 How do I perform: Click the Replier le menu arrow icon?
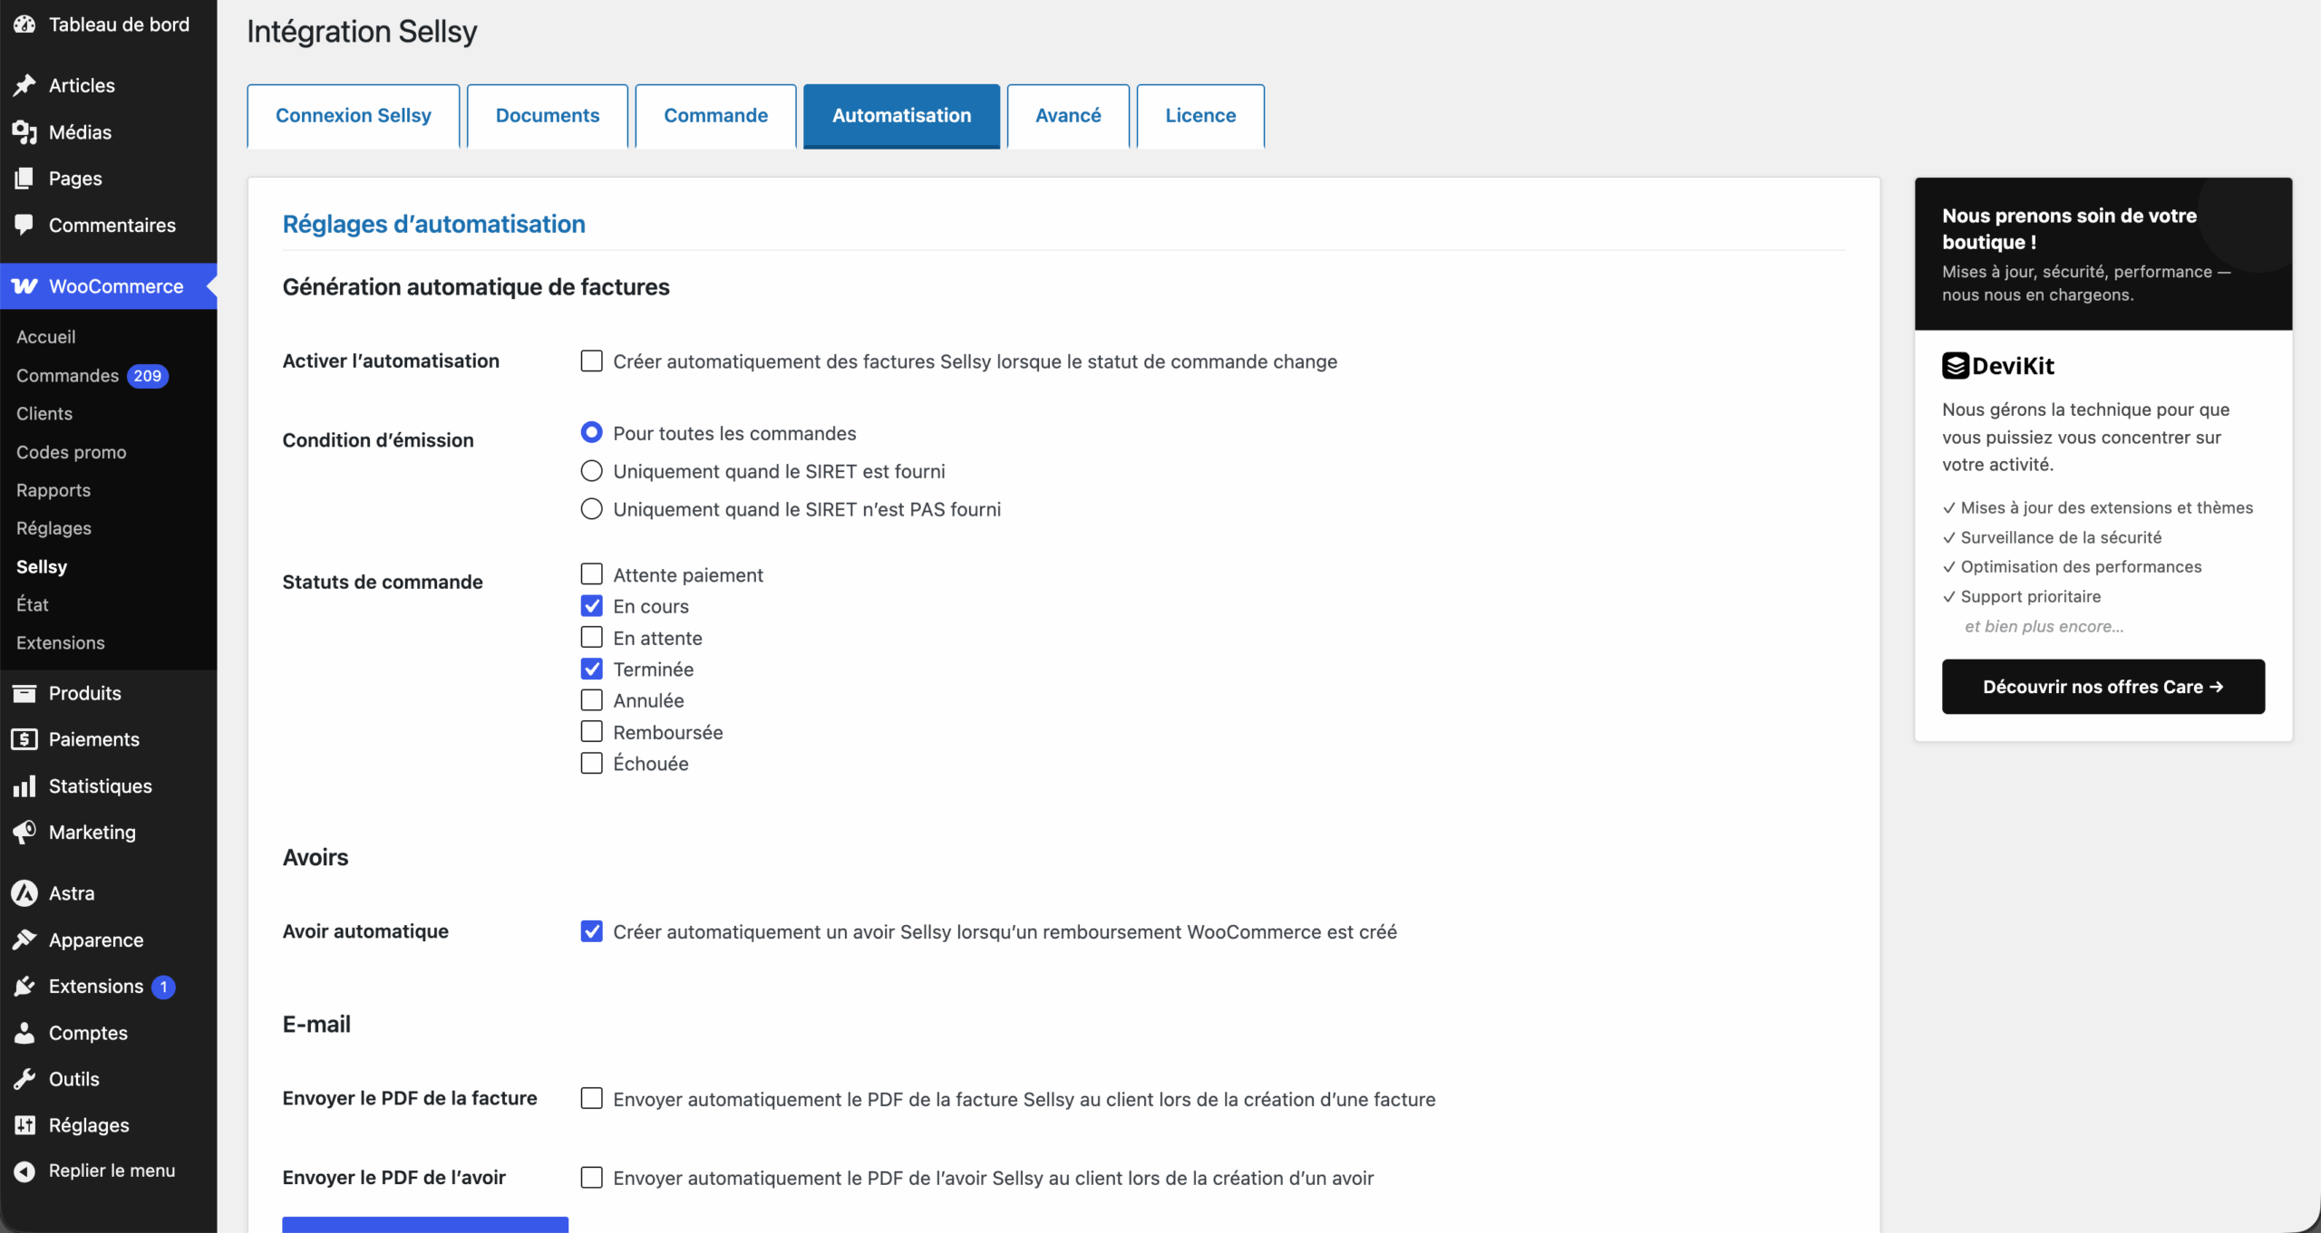pos(24,1170)
